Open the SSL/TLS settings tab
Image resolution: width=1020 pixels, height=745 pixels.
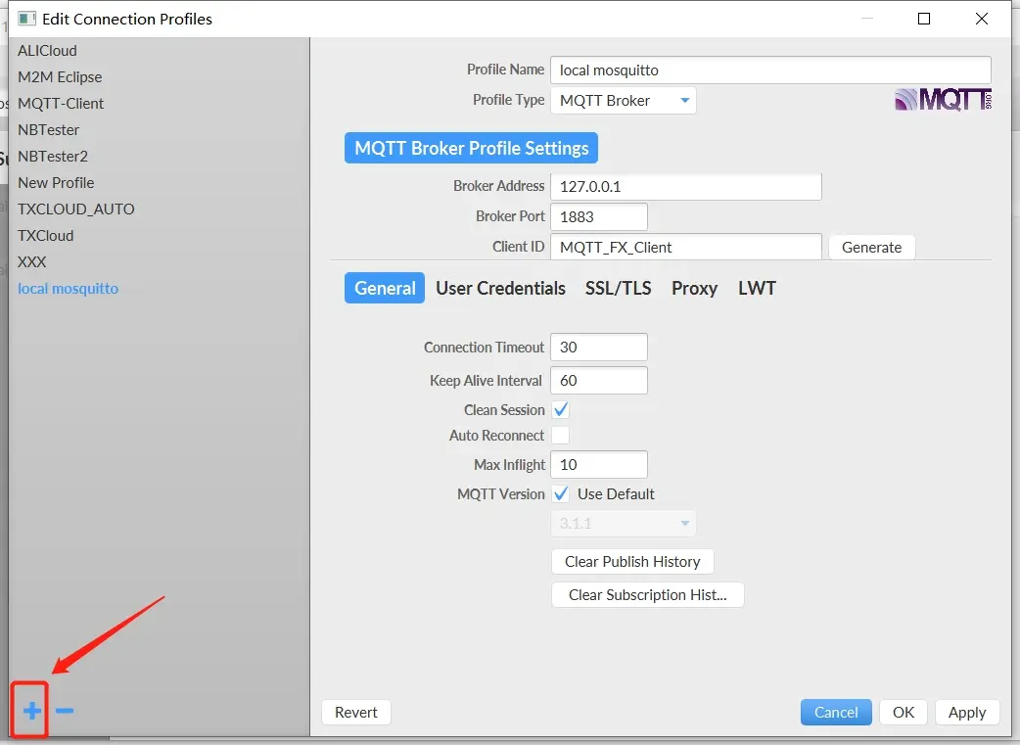point(618,288)
